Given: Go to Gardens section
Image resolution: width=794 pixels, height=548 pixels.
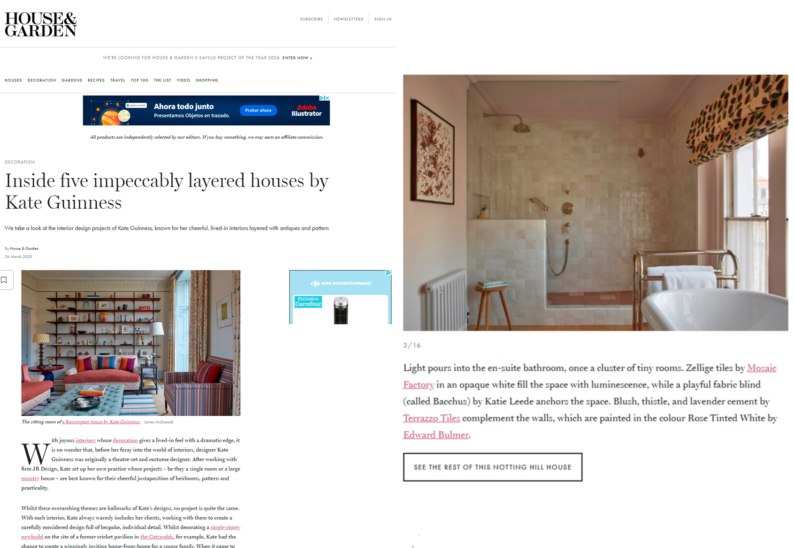Looking at the screenshot, I should coord(72,80).
